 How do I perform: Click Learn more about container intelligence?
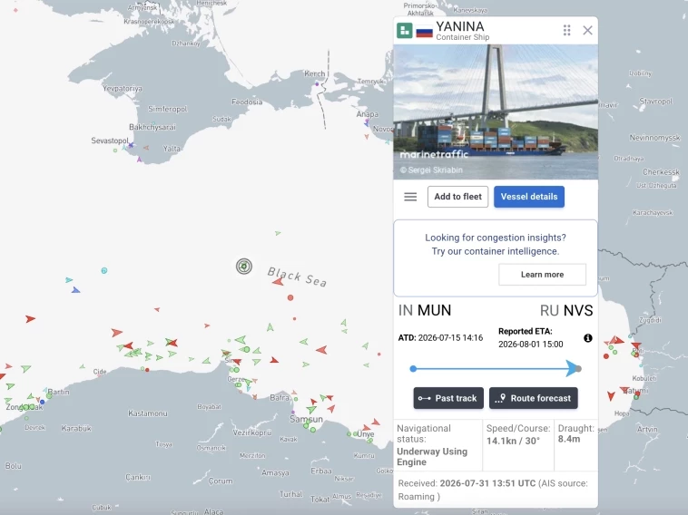543,275
